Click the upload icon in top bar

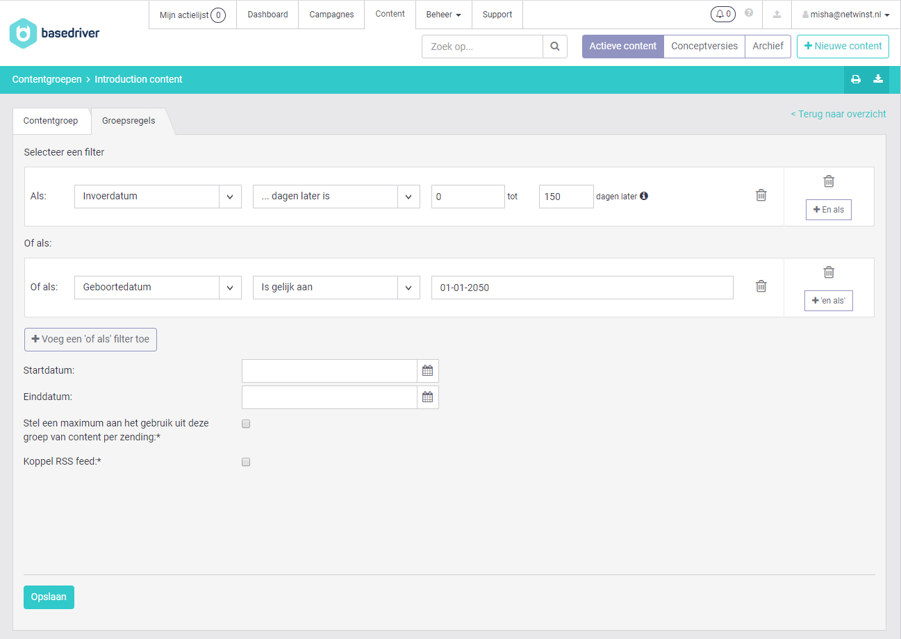click(x=777, y=15)
